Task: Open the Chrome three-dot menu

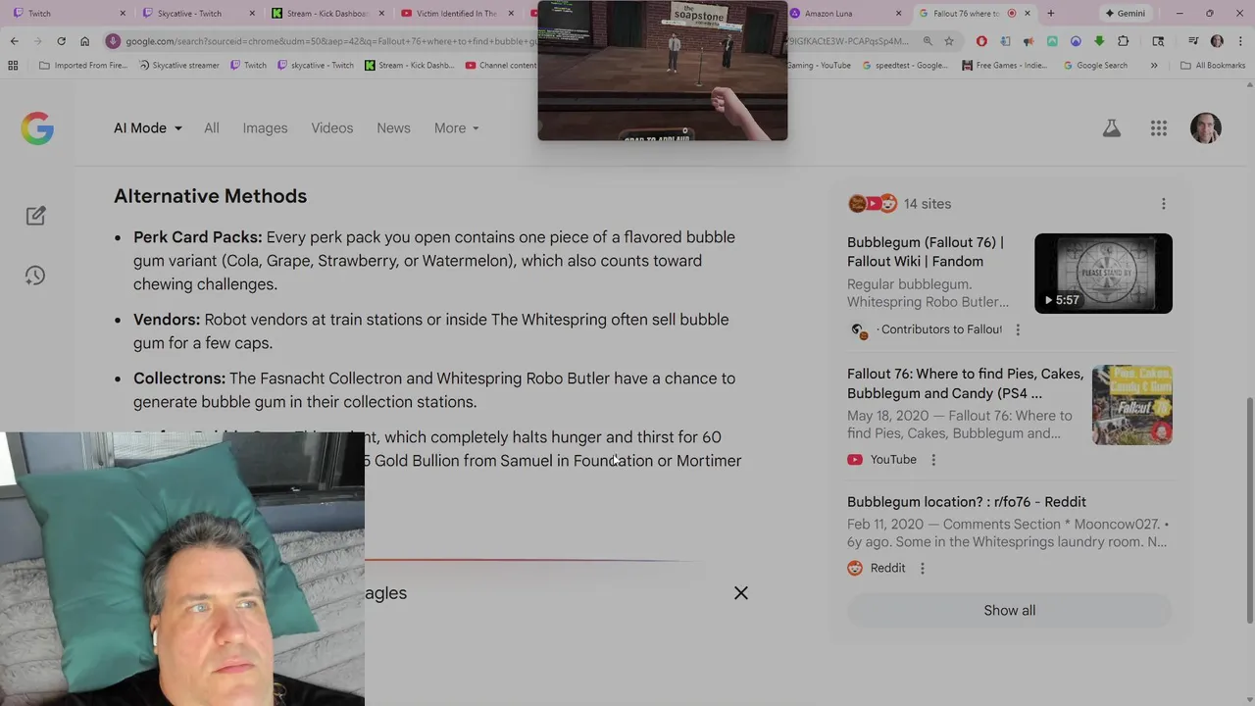Action: (x=1240, y=41)
